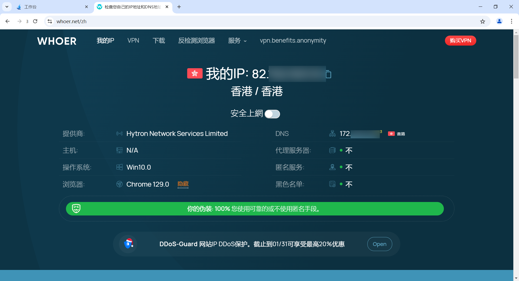Click the mask shield icon in green bar
This screenshot has height=281, width=519.
(x=76, y=208)
